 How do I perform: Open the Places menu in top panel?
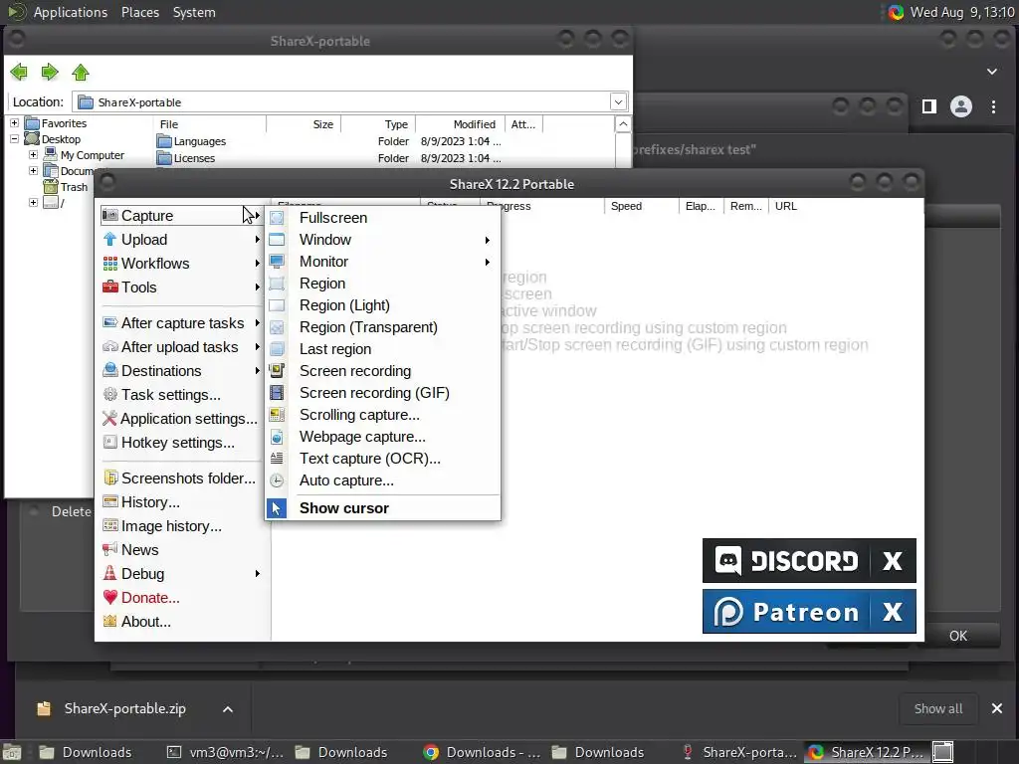point(140,12)
